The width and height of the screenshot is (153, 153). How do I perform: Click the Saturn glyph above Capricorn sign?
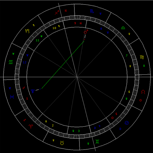(34, 25)
